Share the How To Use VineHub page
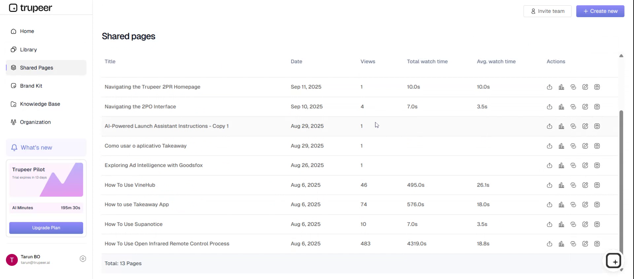The width and height of the screenshot is (634, 279). pos(549,185)
